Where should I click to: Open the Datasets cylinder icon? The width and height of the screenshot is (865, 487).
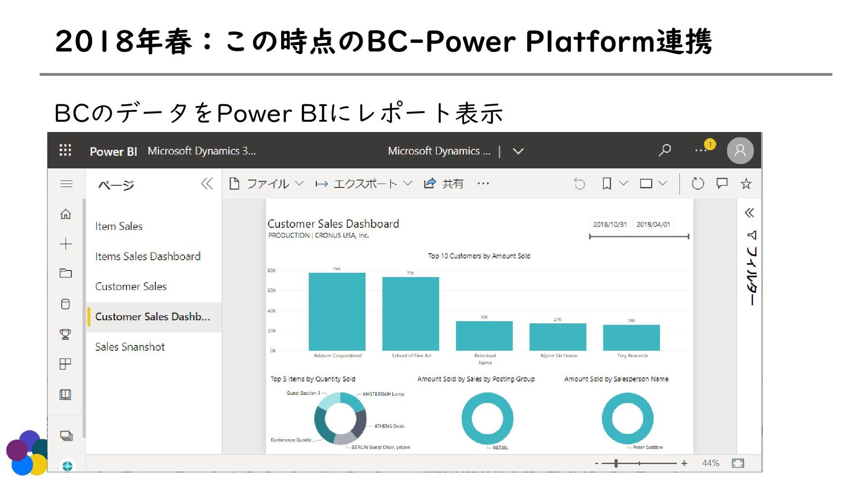point(65,304)
